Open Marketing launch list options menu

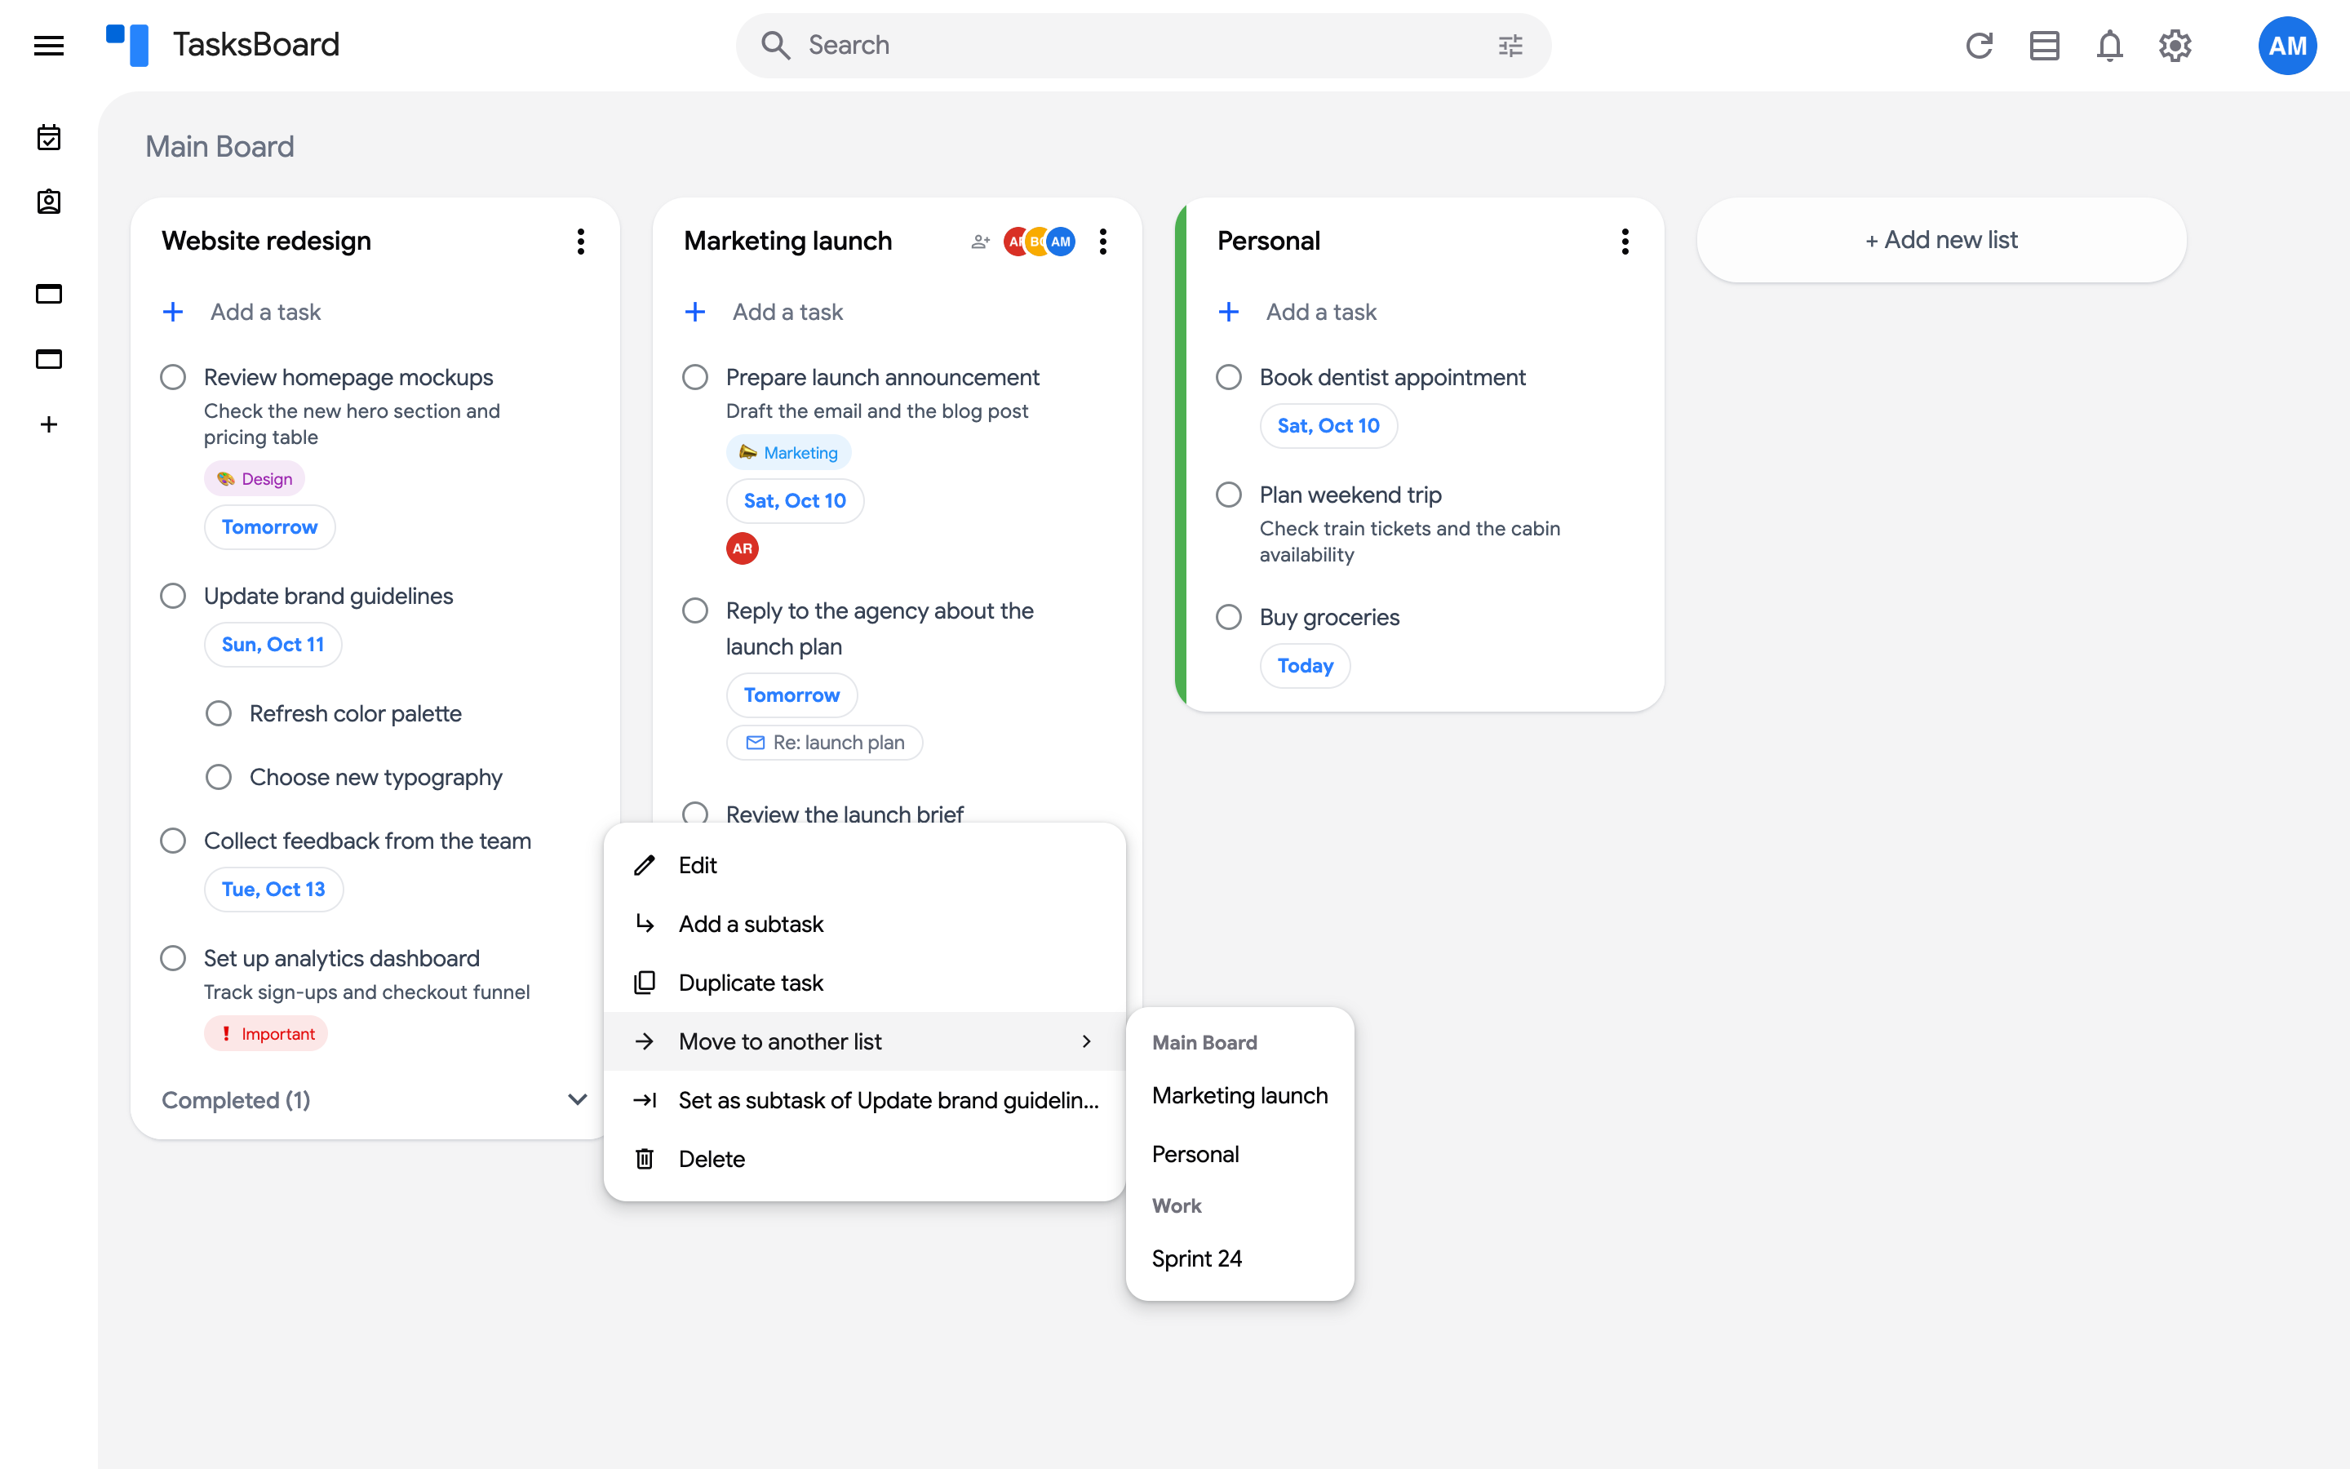pyautogui.click(x=1103, y=242)
